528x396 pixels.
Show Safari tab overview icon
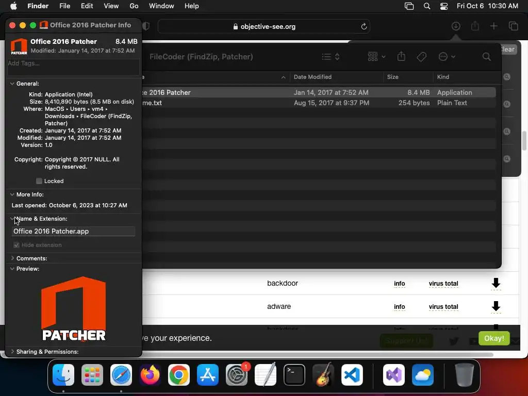point(513,26)
